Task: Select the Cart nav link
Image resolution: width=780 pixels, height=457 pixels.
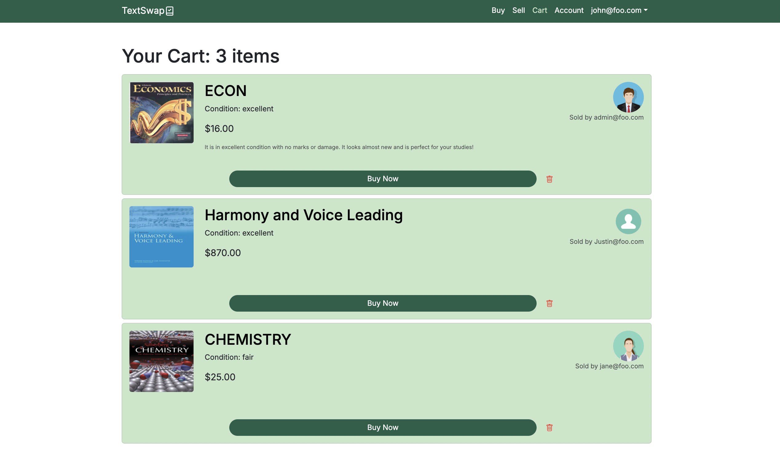Action: coord(539,10)
